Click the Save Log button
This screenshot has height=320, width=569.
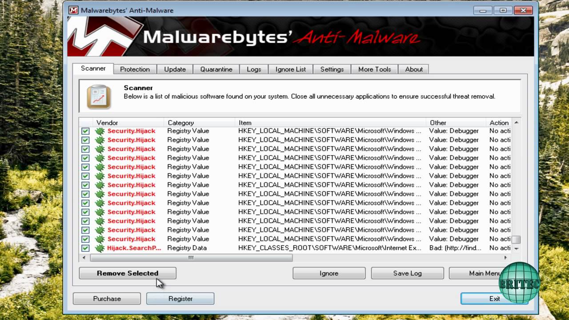point(407,273)
